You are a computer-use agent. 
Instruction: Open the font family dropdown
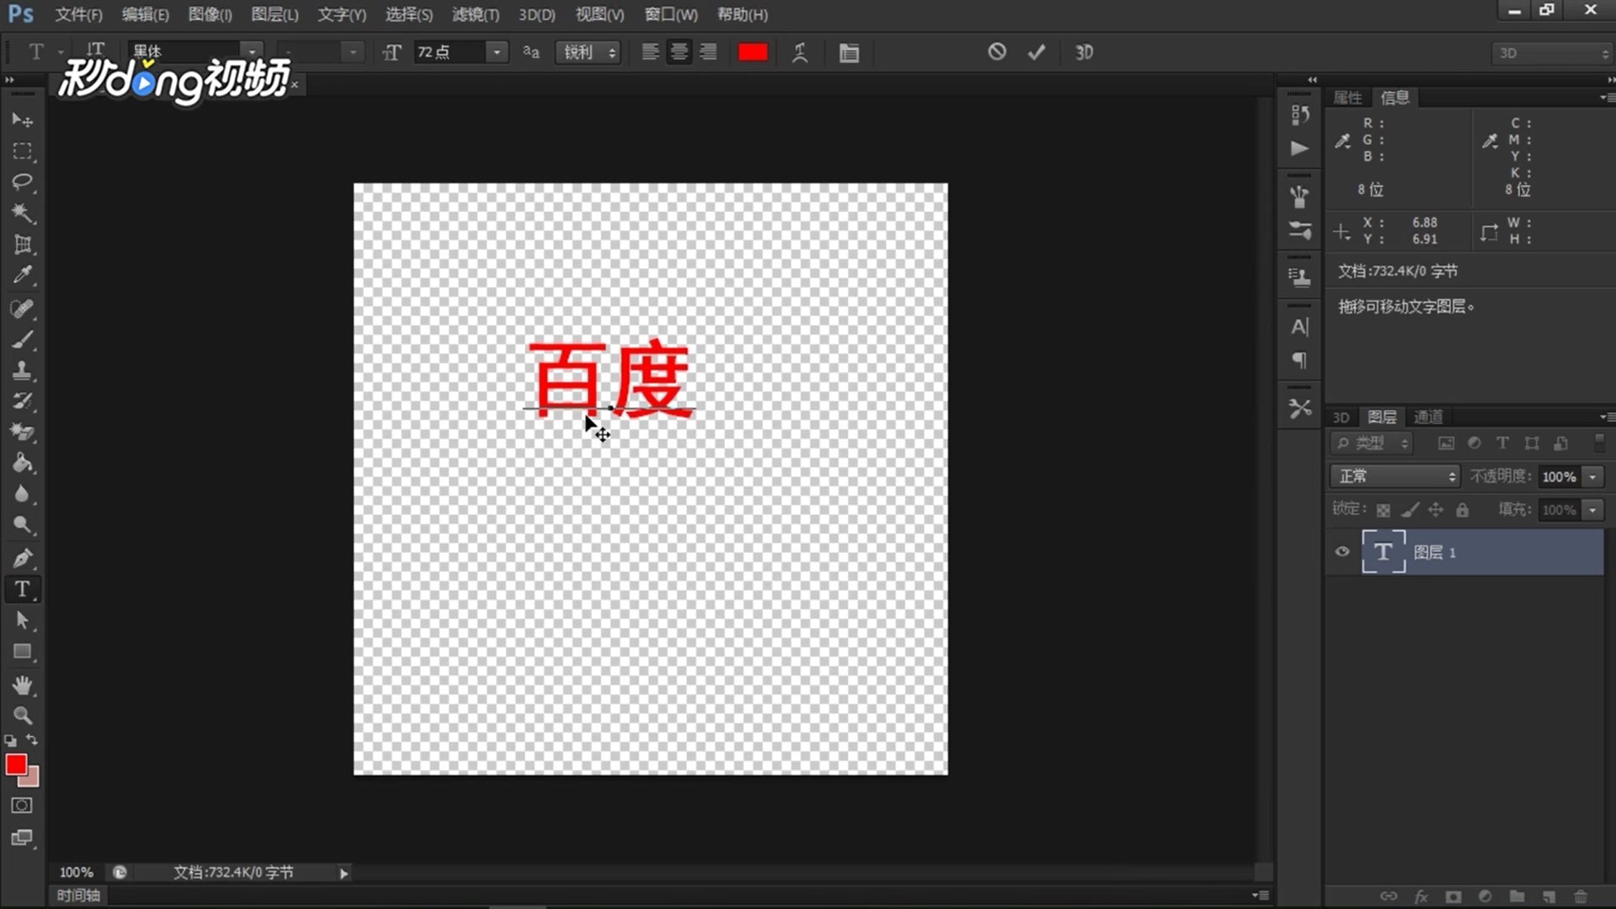251,51
